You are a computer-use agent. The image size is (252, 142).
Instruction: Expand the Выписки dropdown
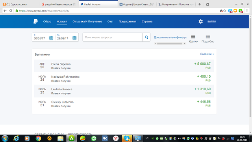[x=207, y=54]
